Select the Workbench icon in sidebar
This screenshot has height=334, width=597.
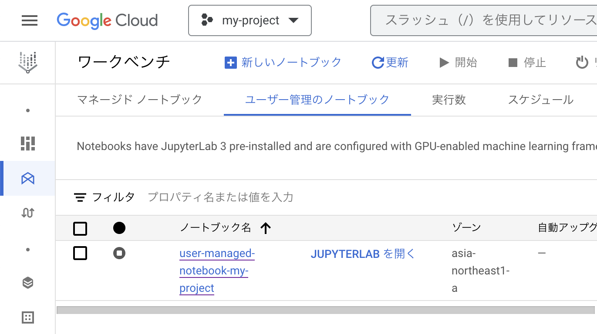(x=28, y=178)
